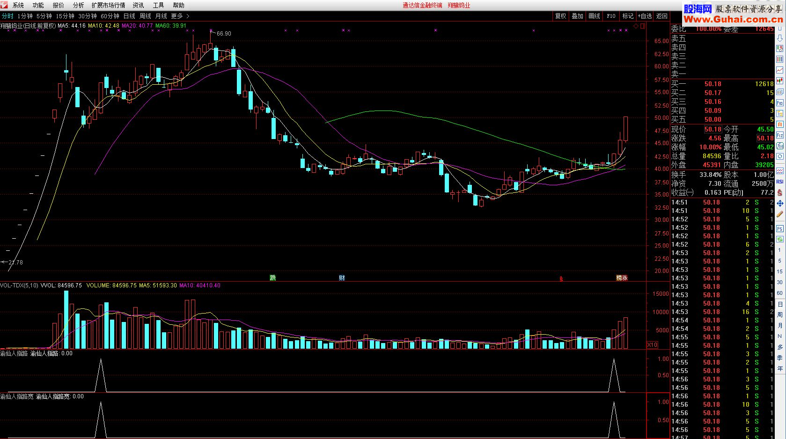Select the 30-minute period in the sidebar
The width and height of the screenshot is (786, 439).
click(x=779, y=282)
